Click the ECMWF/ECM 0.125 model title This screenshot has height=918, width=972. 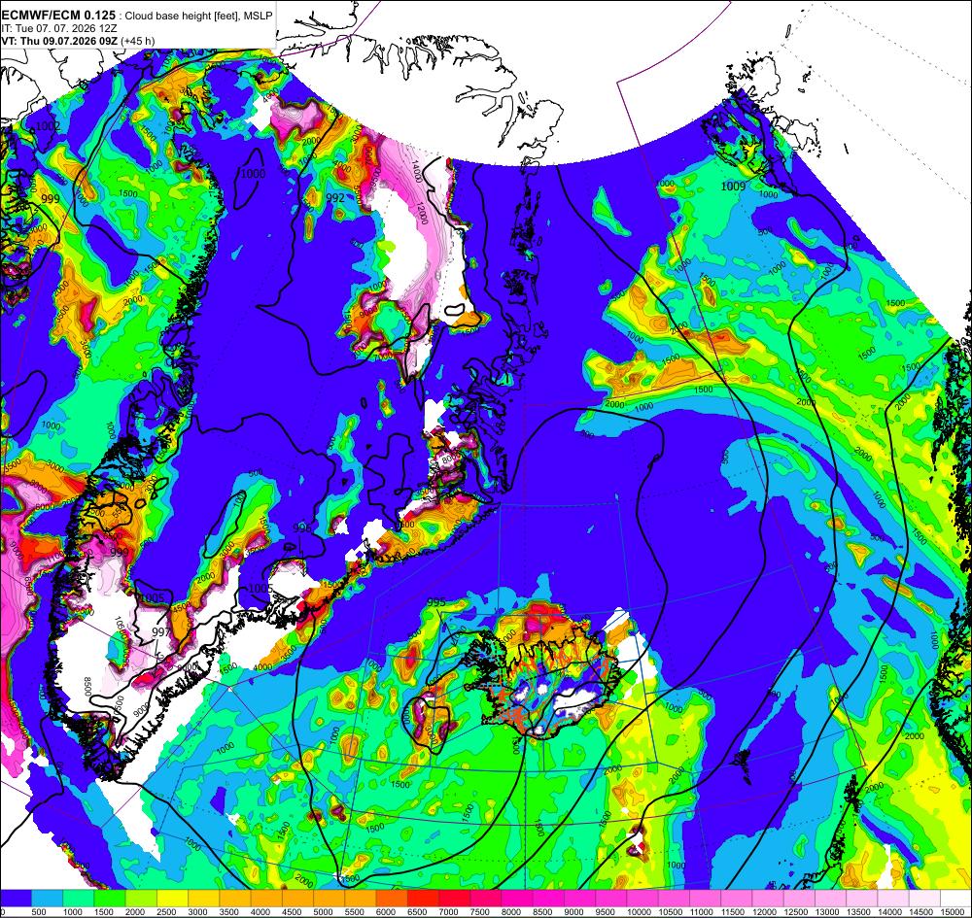pyautogui.click(x=58, y=15)
